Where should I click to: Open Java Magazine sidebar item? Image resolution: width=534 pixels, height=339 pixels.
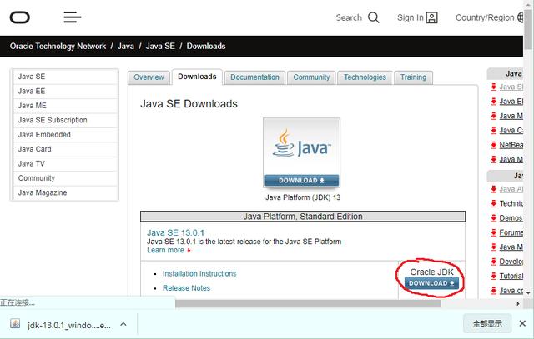coord(66,192)
